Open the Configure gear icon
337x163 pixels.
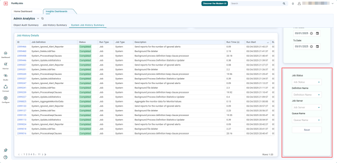6,98
